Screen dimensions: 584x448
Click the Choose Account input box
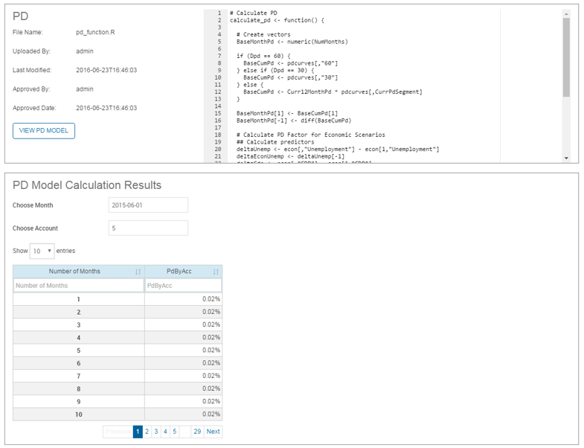click(148, 228)
